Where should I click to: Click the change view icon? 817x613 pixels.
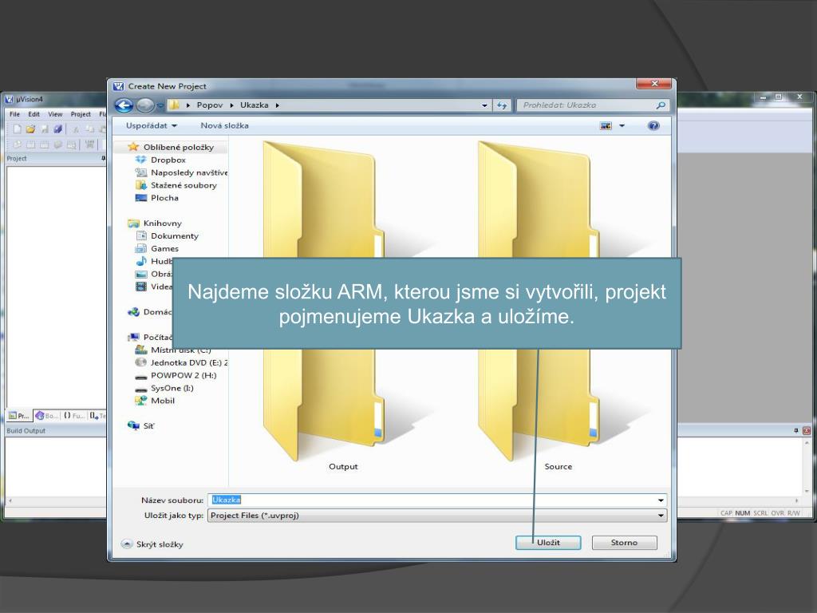coord(606,125)
